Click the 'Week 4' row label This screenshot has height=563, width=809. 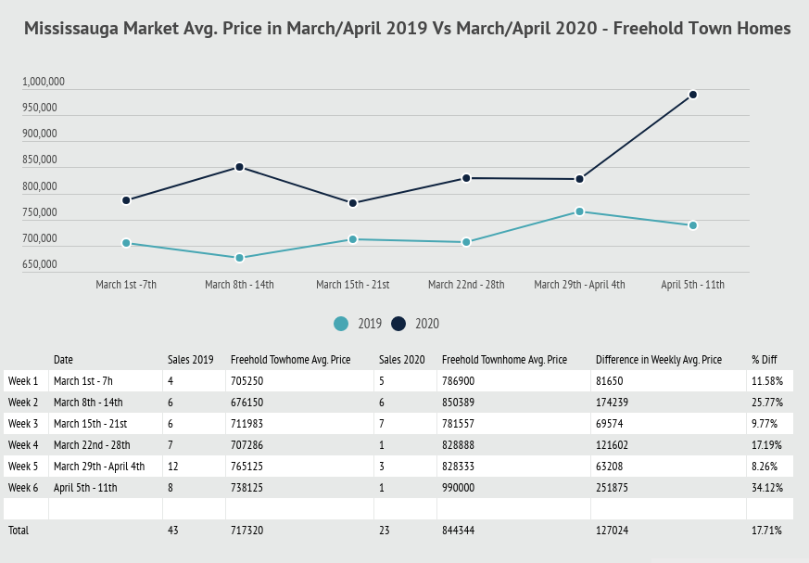pyautogui.click(x=23, y=444)
